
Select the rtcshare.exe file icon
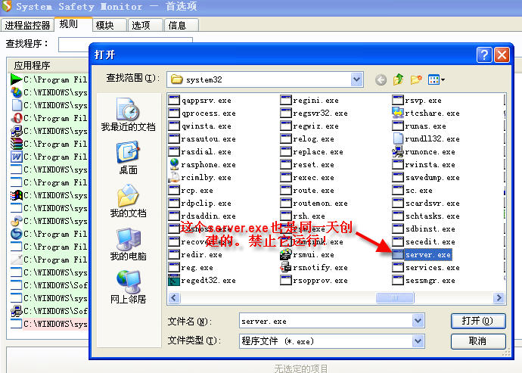click(398, 113)
